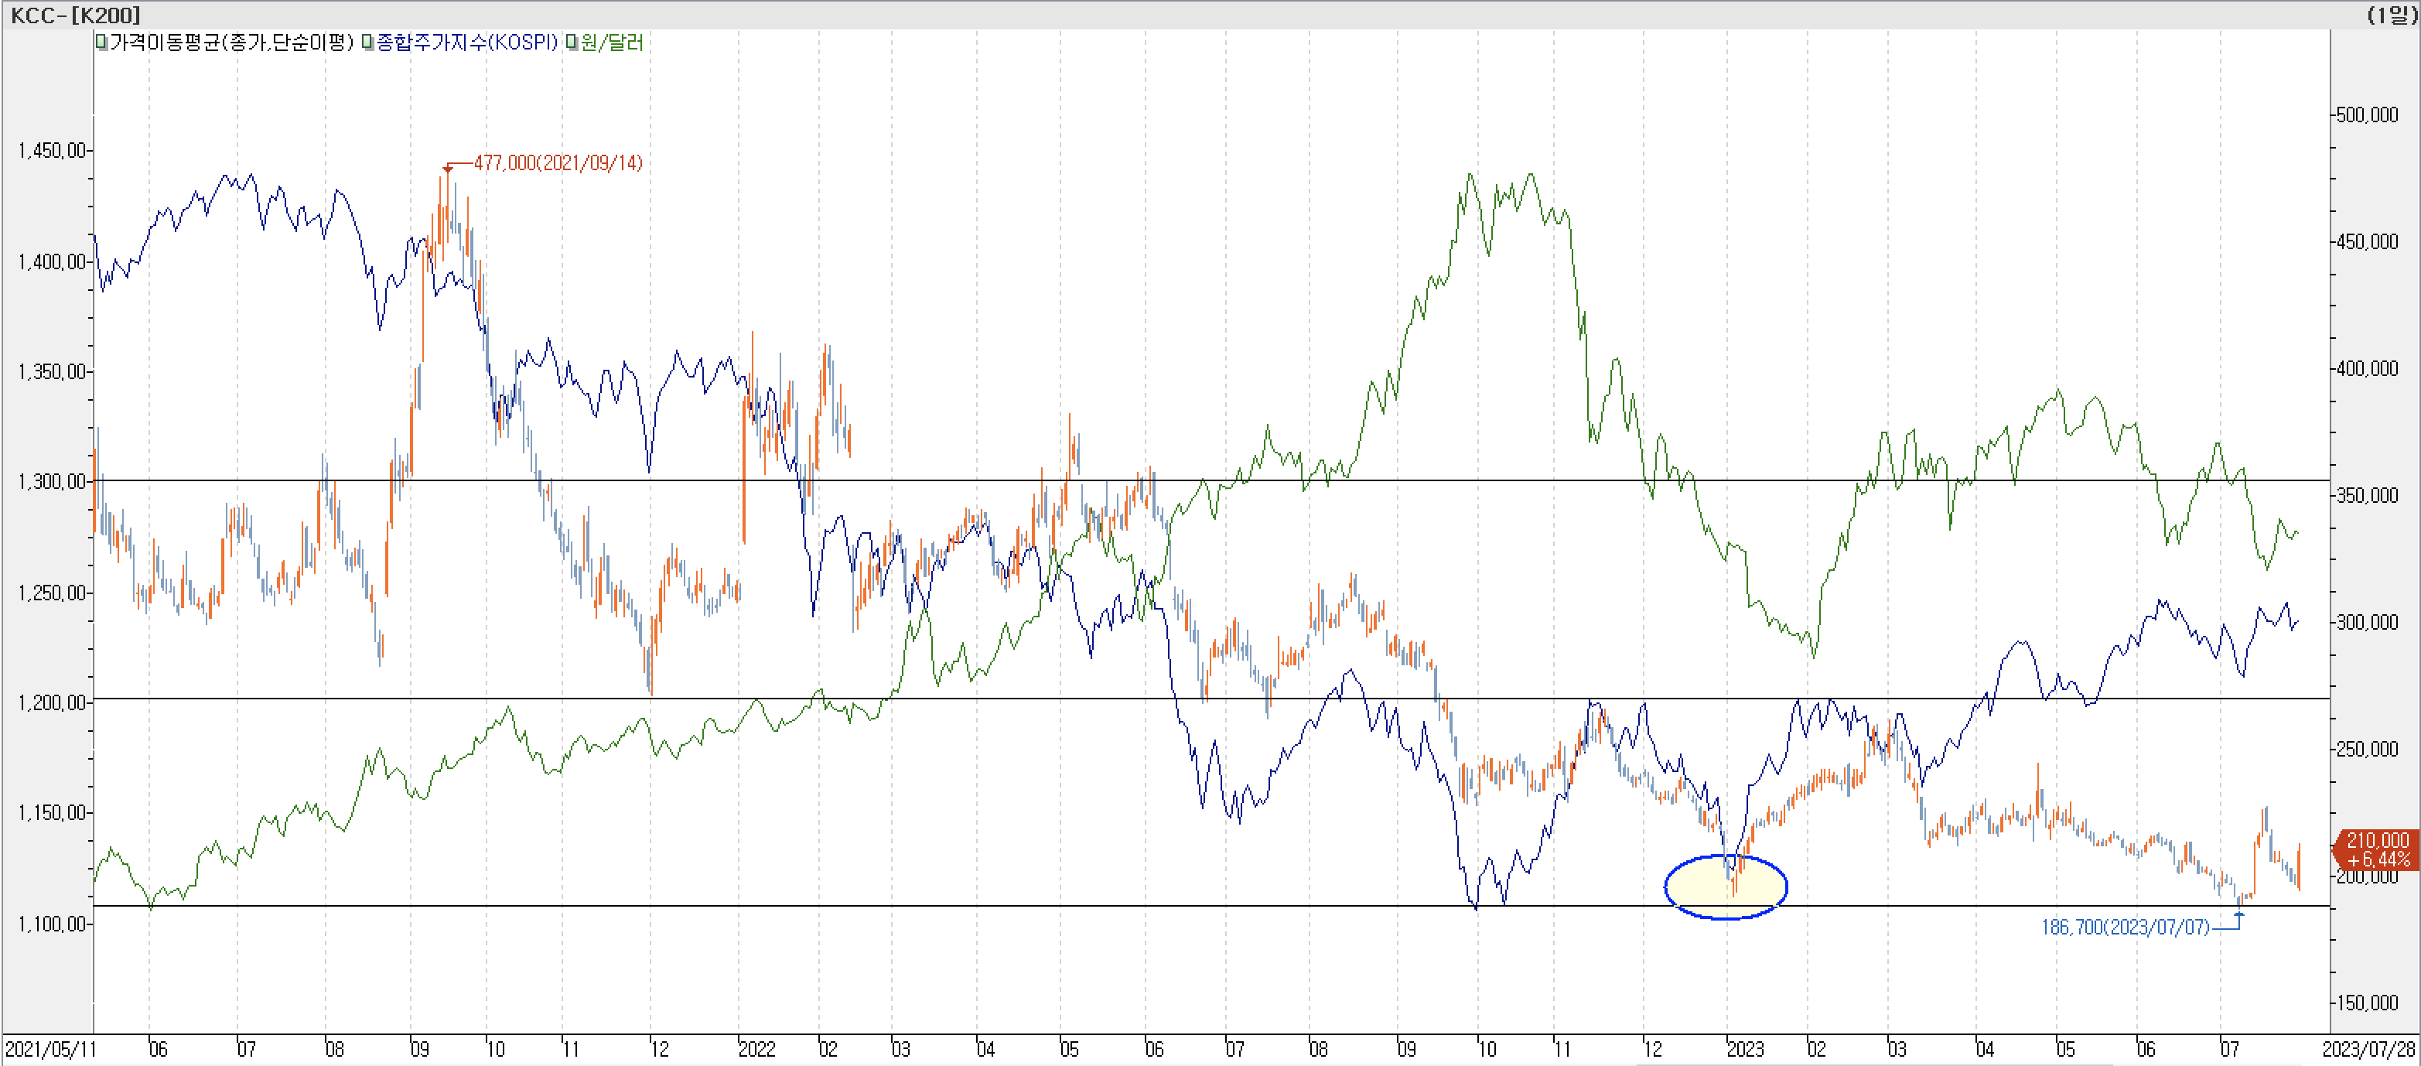Click the 500,000 label on right price axis
Image resolution: width=2421 pixels, height=1066 pixels.
pyautogui.click(x=2367, y=114)
